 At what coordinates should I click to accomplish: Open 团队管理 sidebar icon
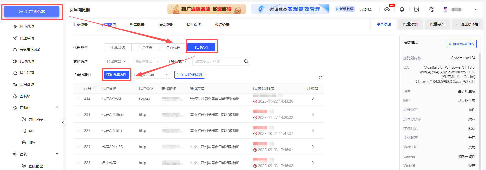[24, 166]
